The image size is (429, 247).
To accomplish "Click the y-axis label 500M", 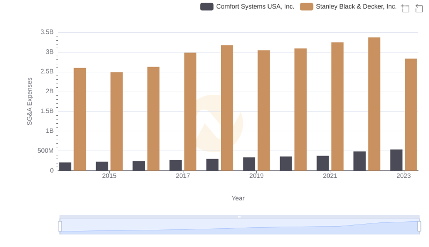I will tap(46, 151).
